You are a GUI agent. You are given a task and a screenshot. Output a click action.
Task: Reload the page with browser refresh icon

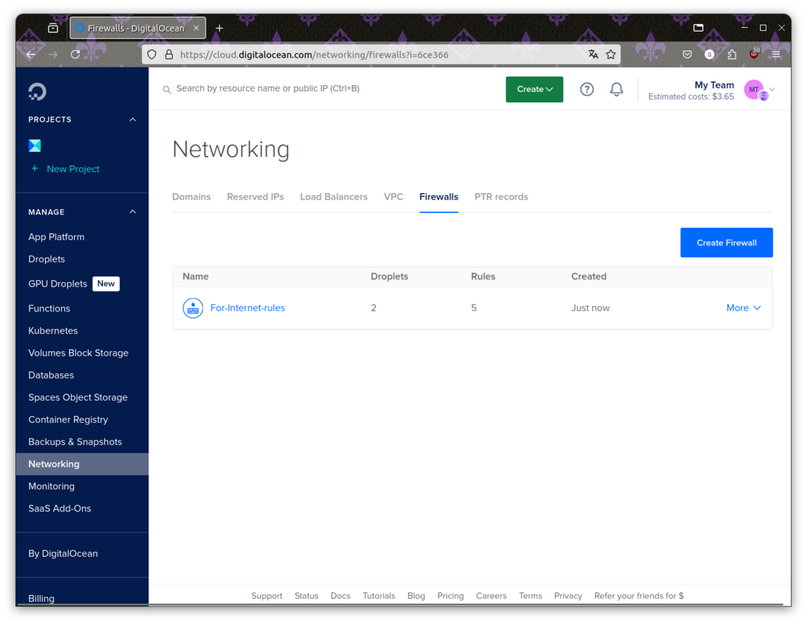point(75,54)
